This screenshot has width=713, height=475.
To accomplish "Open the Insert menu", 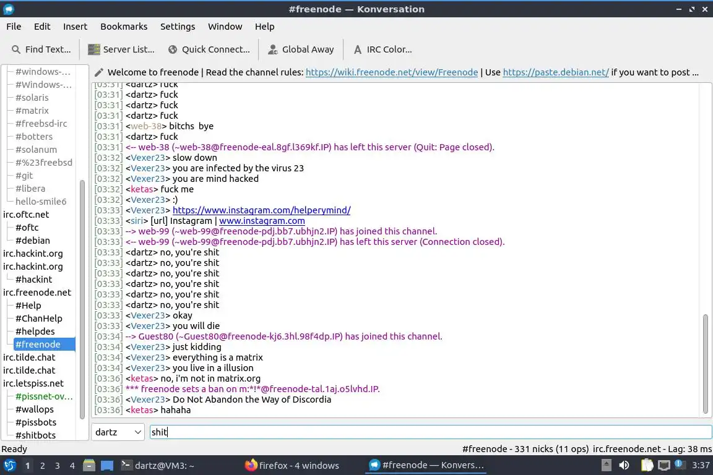I will [x=75, y=27].
